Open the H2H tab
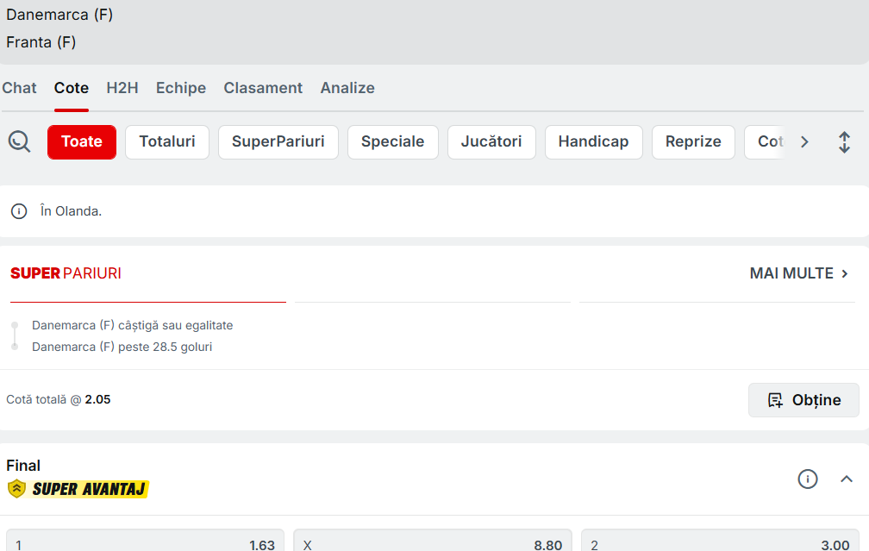Viewport: 869px width, 551px height. (x=122, y=88)
